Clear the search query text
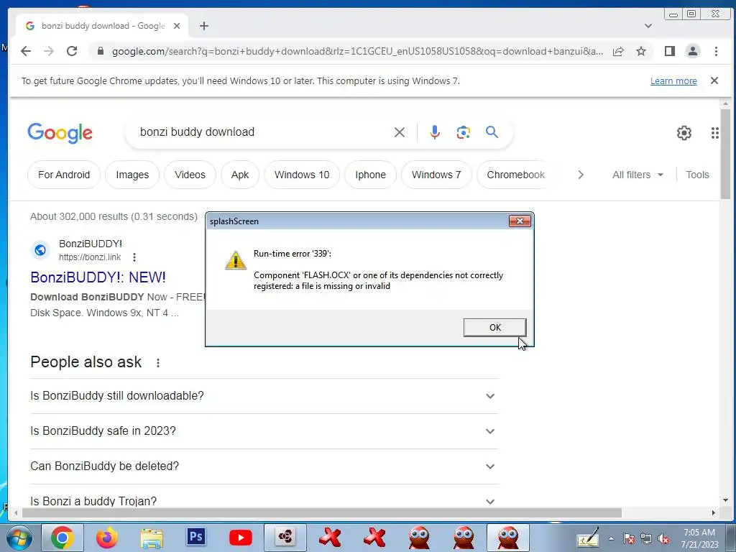This screenshot has height=552, width=736. pyautogui.click(x=400, y=132)
